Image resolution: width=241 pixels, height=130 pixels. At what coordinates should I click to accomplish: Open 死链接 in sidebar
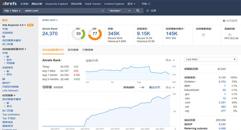tap(11, 63)
